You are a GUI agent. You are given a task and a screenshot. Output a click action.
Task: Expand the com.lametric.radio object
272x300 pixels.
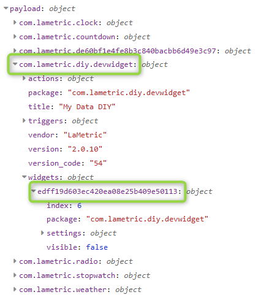pyautogui.click(x=15, y=261)
